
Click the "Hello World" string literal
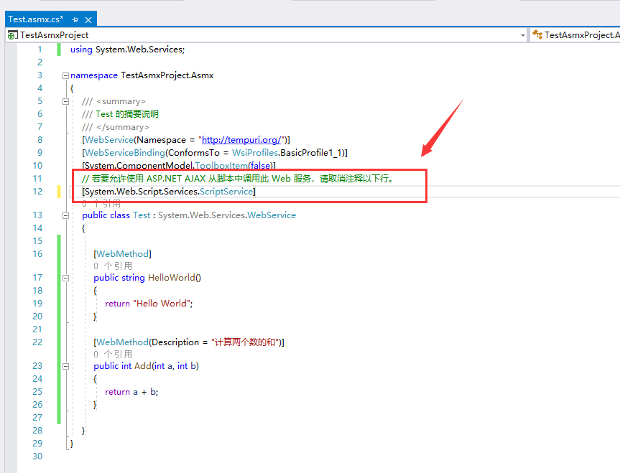162,304
